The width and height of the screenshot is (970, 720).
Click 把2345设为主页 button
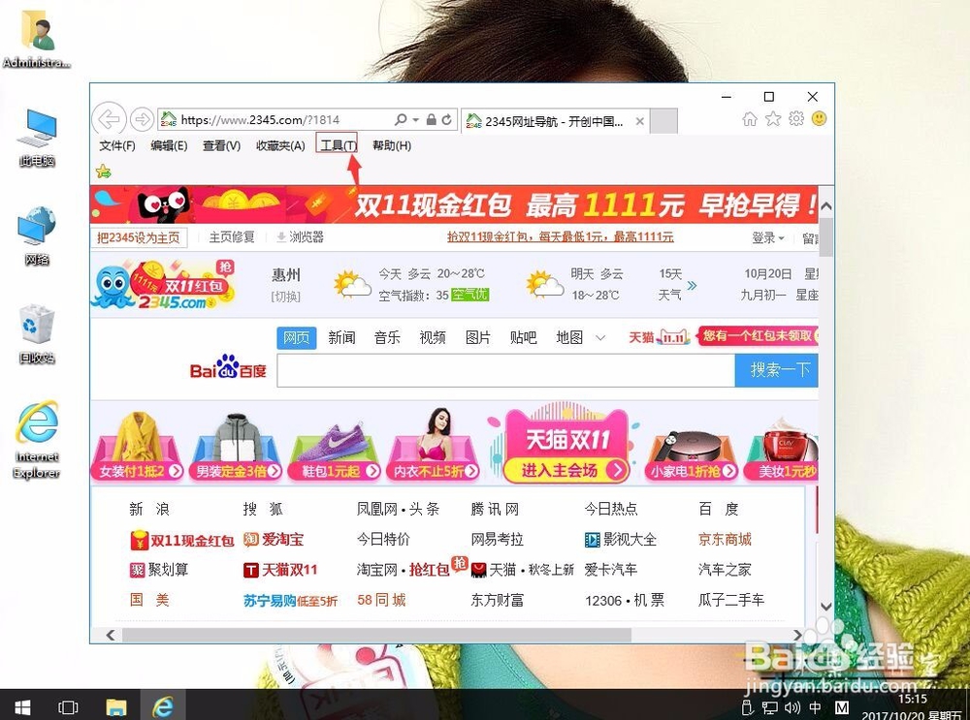pyautogui.click(x=139, y=237)
